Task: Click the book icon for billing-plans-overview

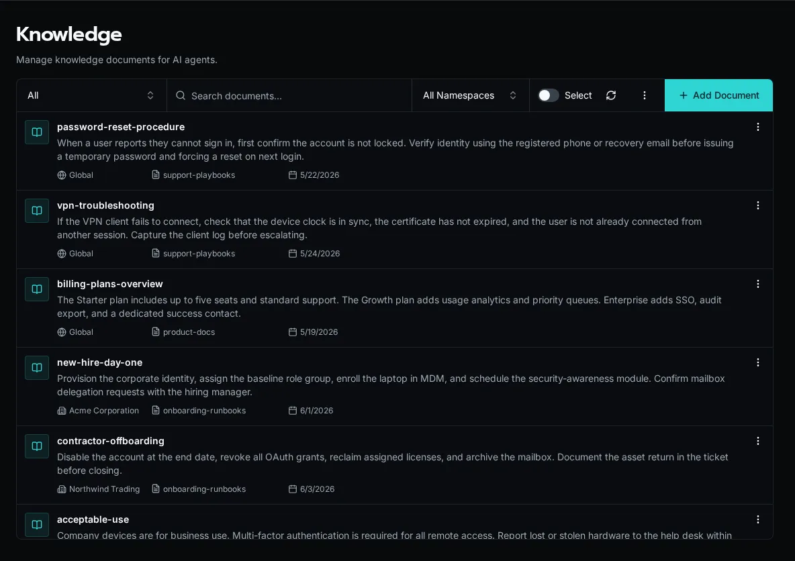Action: tap(37, 289)
